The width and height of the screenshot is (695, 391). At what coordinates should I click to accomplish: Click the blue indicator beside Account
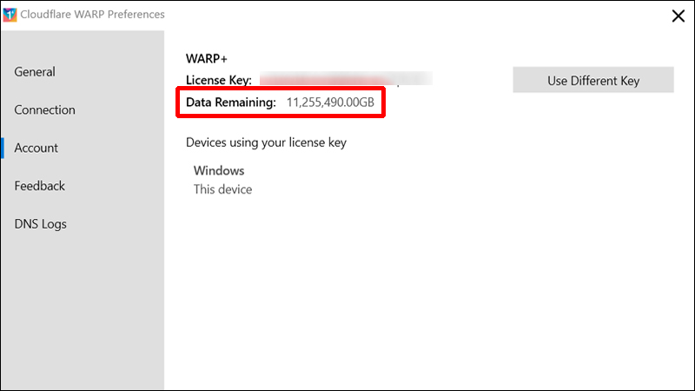pos(3,148)
